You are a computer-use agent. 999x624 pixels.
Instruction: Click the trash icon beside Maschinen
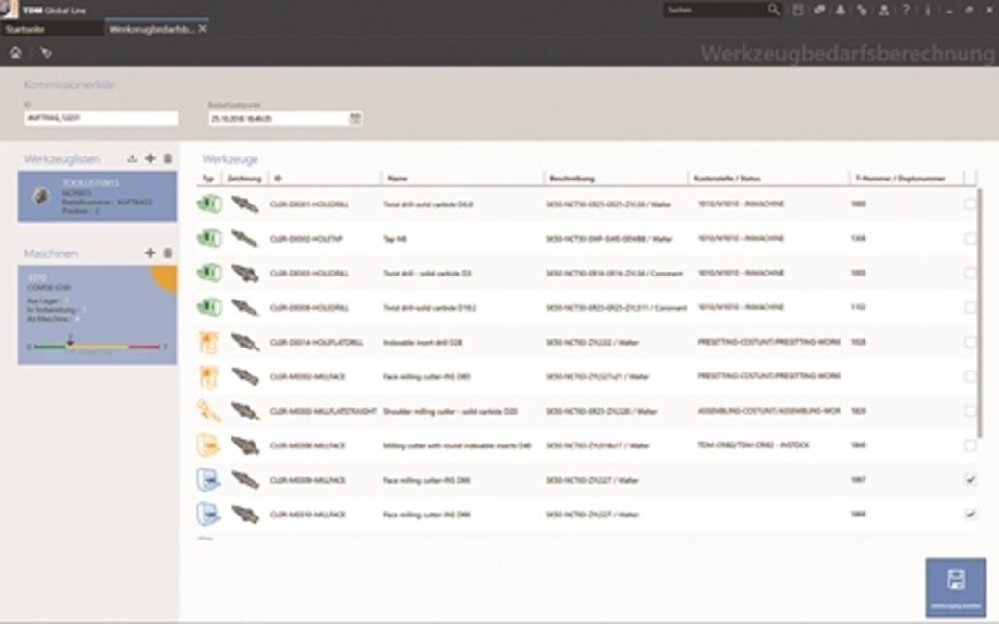point(168,252)
